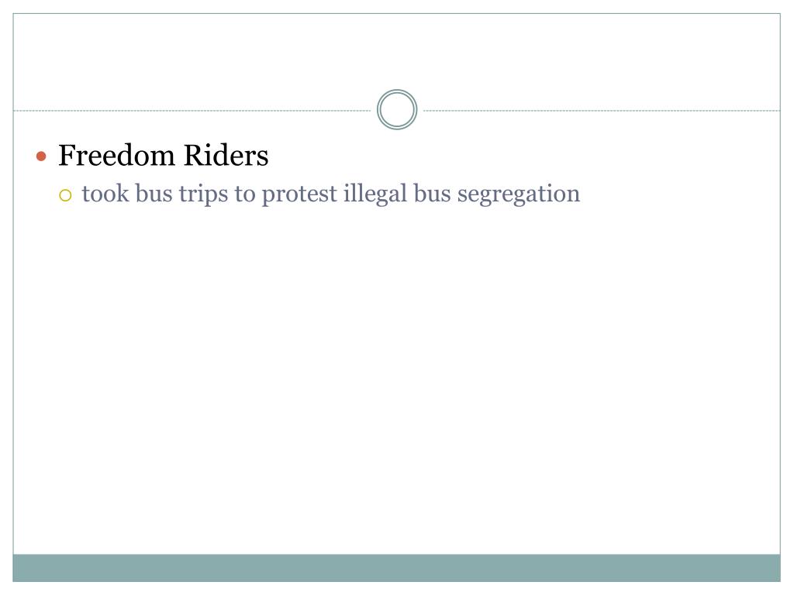Select the orange bullet beside Freedom Riders
Screen dimensions: 794x595
tap(42, 156)
